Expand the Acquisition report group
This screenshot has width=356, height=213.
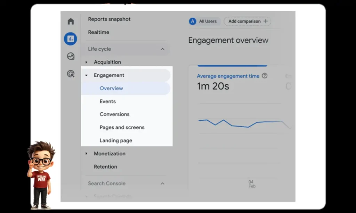(x=86, y=62)
